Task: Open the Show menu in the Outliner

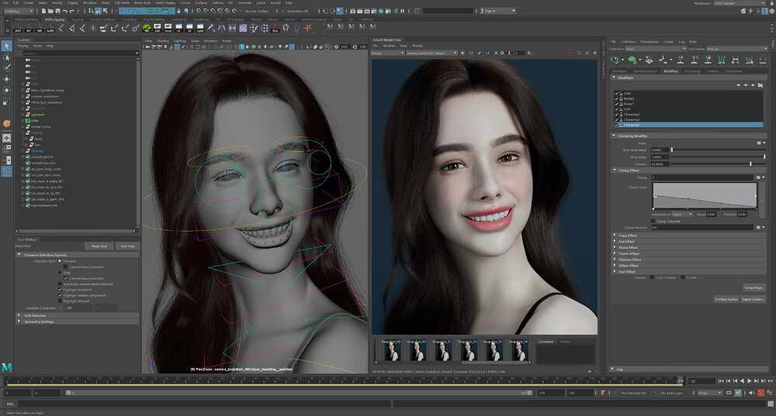Action: (37, 46)
